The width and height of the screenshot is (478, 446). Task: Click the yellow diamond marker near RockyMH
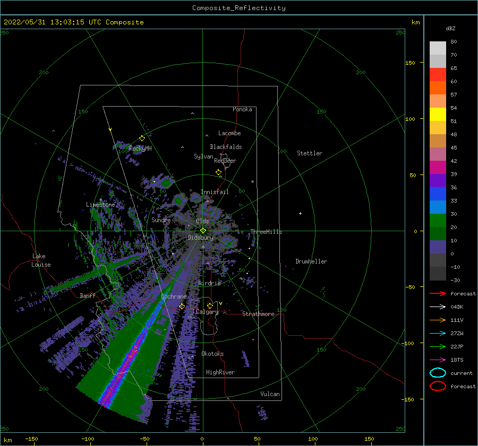pyautogui.click(x=142, y=138)
